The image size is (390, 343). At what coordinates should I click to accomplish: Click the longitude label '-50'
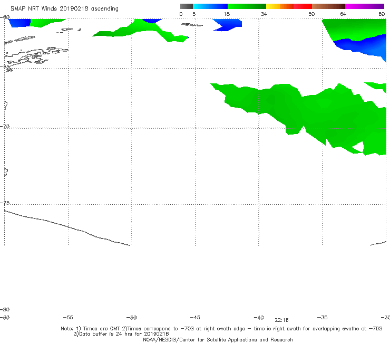[131, 318]
